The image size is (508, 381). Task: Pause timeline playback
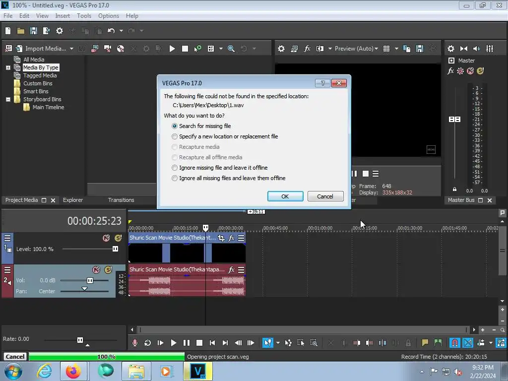tap(187, 343)
